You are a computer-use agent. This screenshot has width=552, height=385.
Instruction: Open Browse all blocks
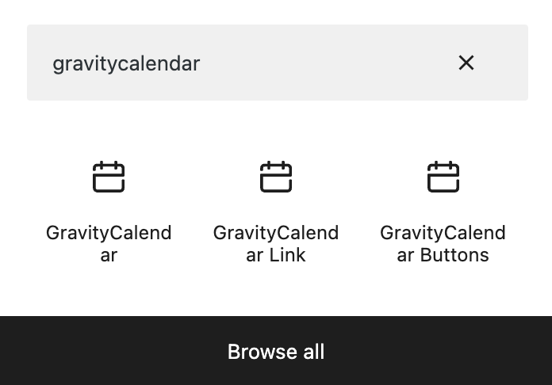click(276, 351)
